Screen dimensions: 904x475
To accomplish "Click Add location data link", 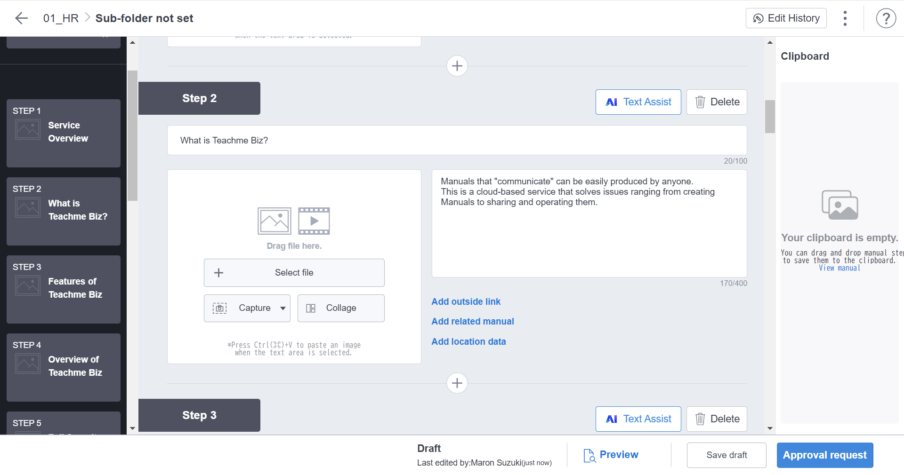I will coord(468,341).
